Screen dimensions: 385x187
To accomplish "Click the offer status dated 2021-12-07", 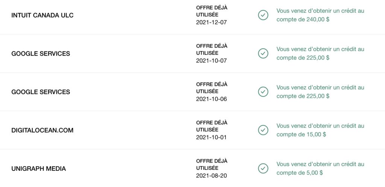I will click(x=212, y=15).
